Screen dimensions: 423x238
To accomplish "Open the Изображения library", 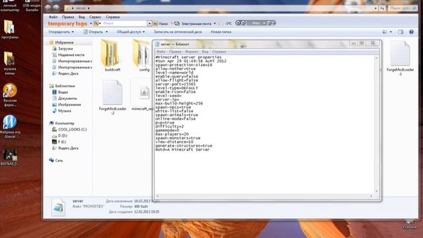I will coord(69,104).
